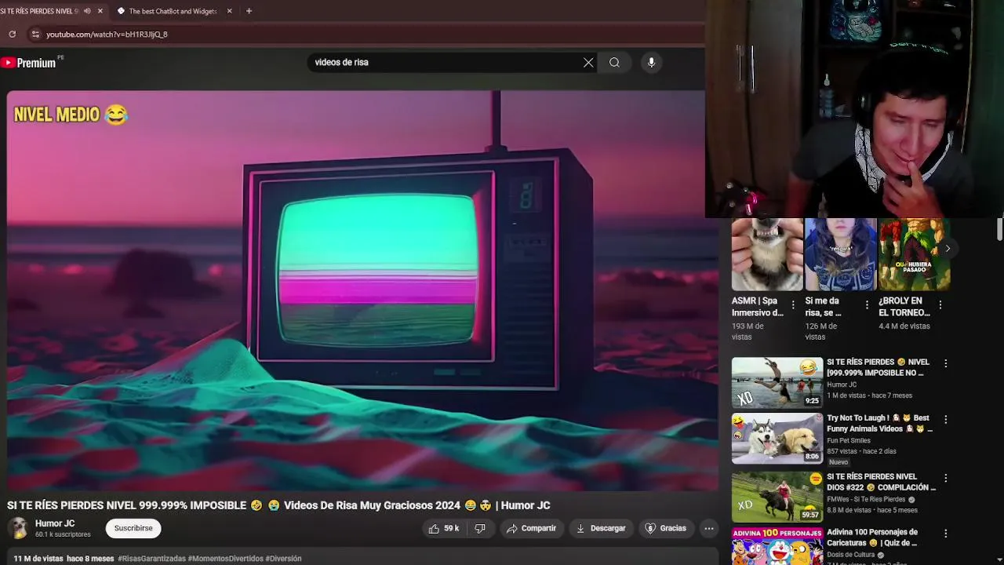Start voice search with microphone icon
1004x565 pixels.
click(651, 62)
